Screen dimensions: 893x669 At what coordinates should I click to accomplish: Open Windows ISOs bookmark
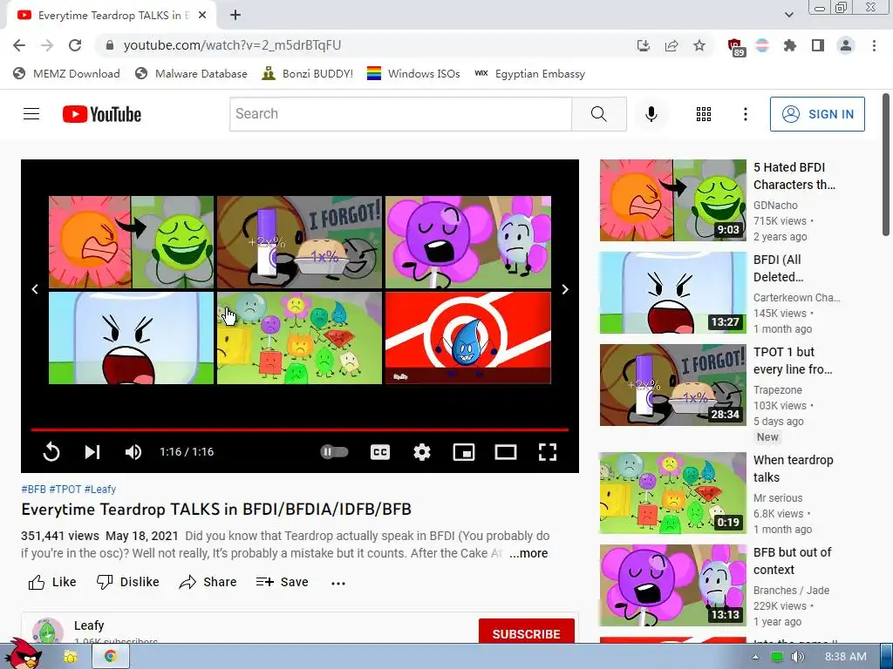pos(413,74)
